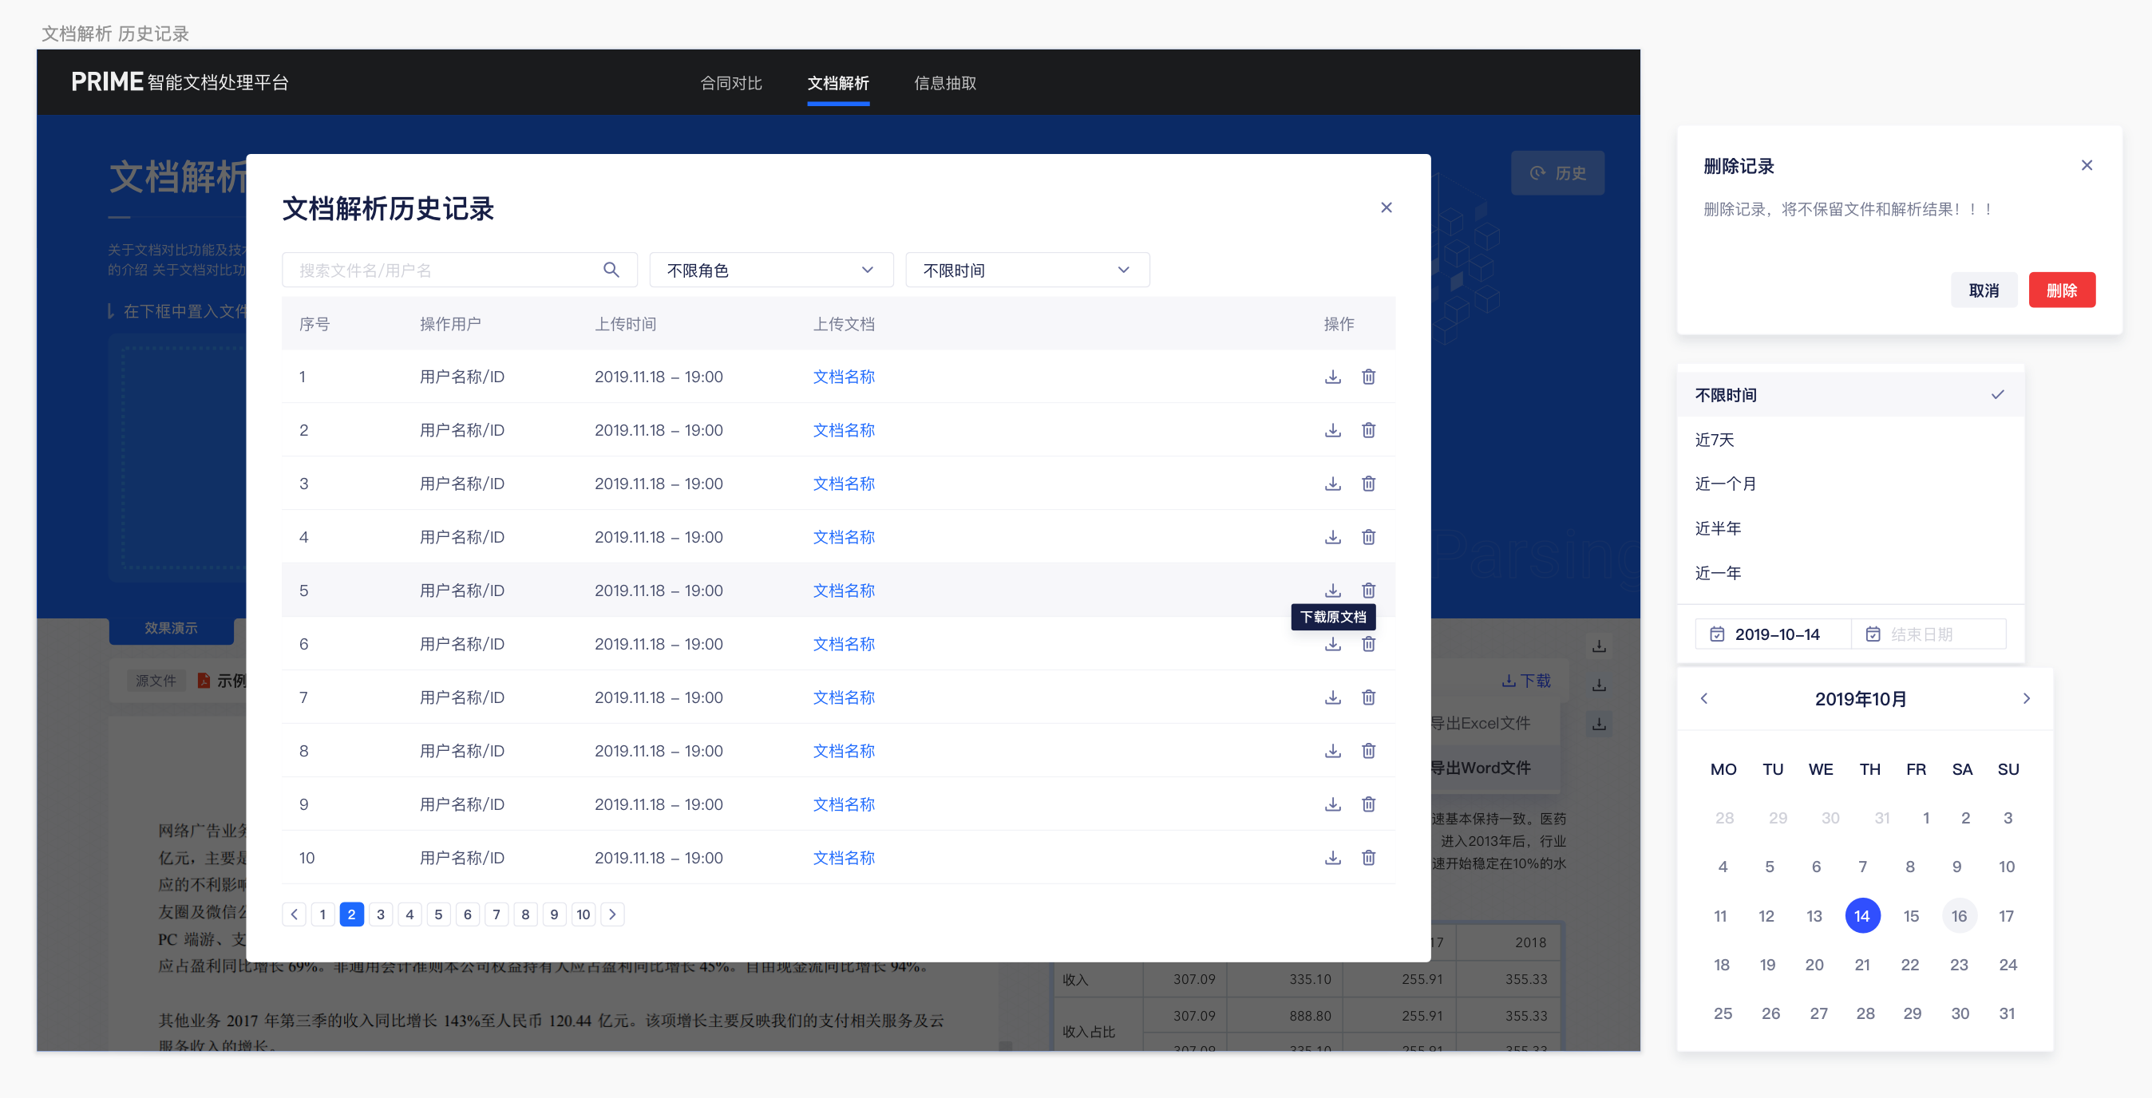Image resolution: width=2152 pixels, height=1098 pixels.
Task: Go to pagination page 3
Action: [380, 914]
